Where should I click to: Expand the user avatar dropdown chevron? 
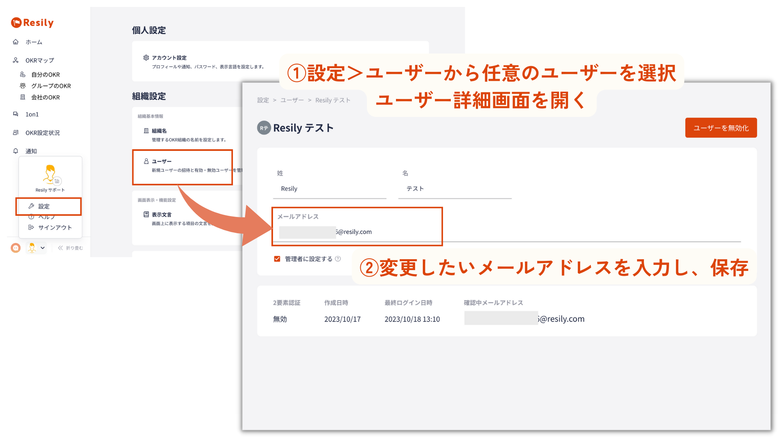point(43,248)
